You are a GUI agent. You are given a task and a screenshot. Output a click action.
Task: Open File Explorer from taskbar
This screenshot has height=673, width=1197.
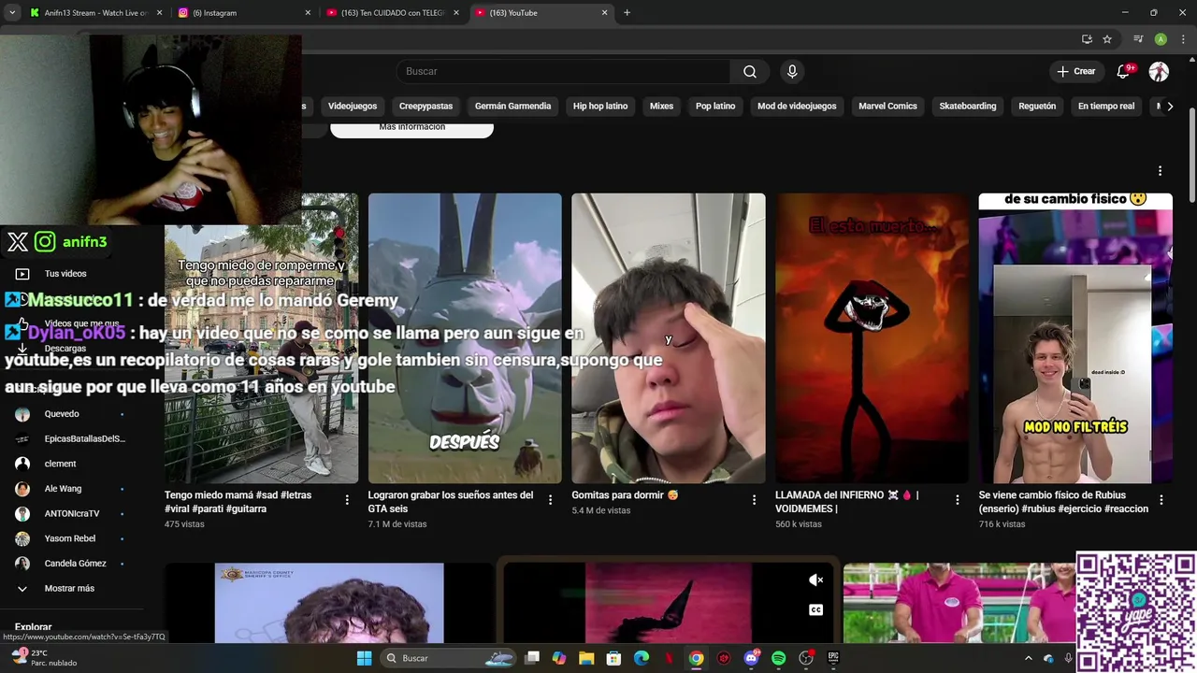pos(586,658)
